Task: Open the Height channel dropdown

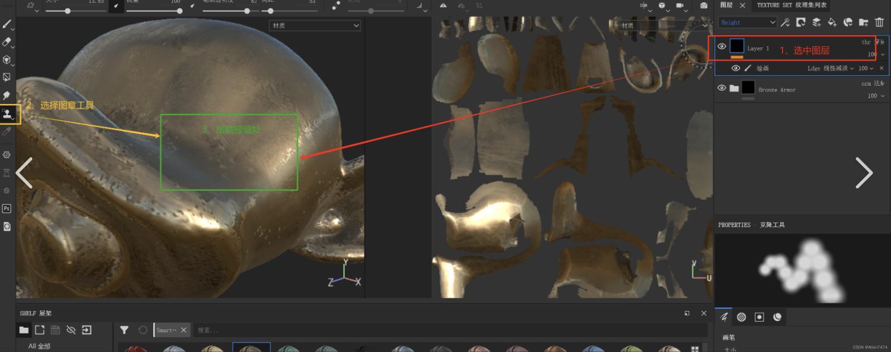Action: [747, 23]
